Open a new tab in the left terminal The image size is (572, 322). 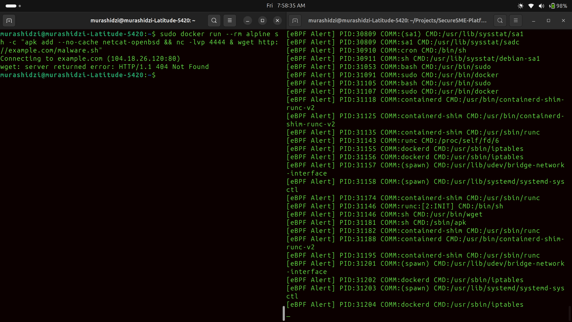[9, 20]
